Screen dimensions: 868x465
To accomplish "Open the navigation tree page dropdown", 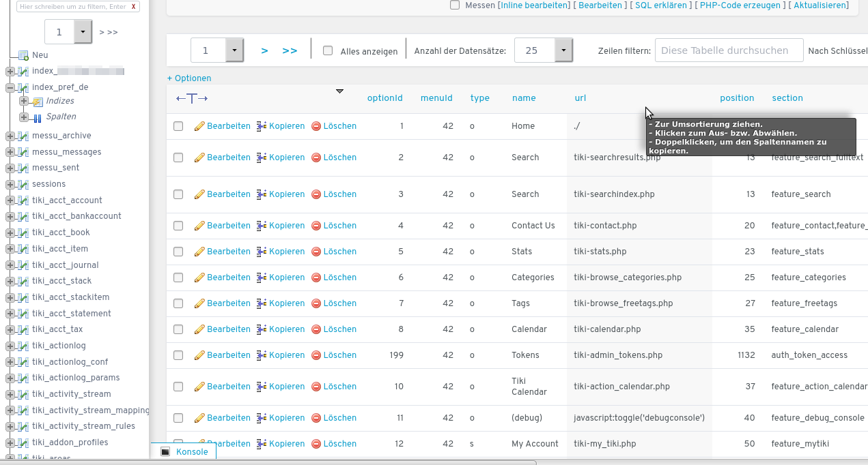I will tap(68, 32).
